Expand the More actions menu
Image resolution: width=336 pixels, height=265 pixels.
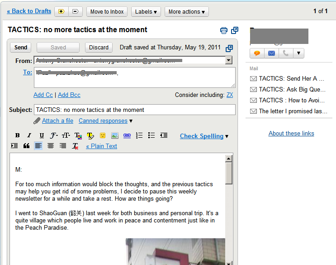[186, 12]
